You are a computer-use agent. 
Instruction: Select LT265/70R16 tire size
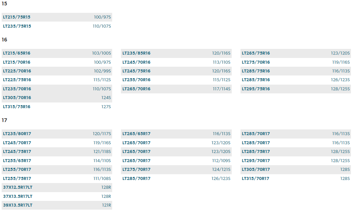tap(136, 89)
